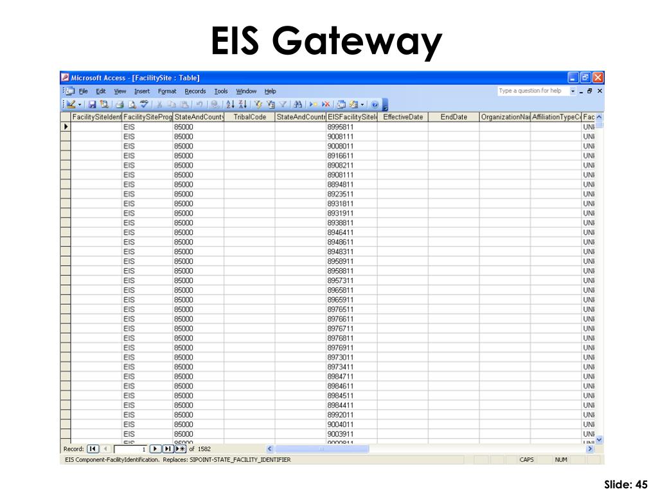Click the Find binoculars icon
The width and height of the screenshot is (658, 494).
[298, 104]
